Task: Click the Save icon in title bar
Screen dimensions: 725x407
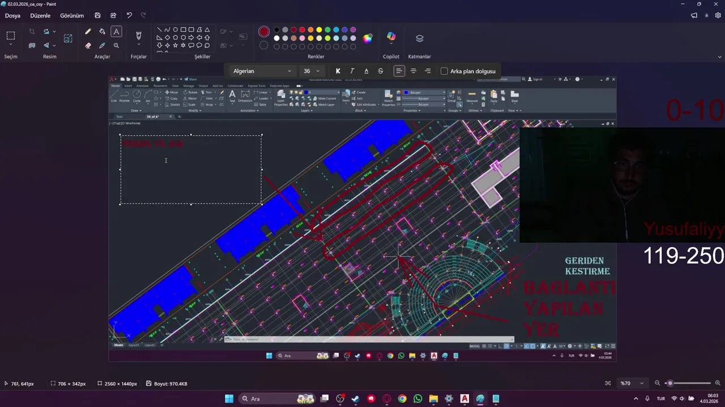Action: pyautogui.click(x=97, y=15)
